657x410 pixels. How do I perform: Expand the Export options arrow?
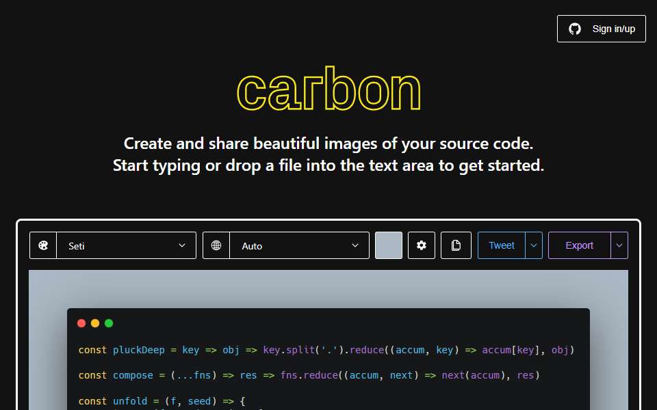click(619, 245)
